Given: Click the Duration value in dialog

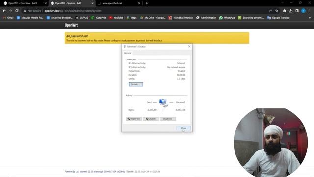Looking at the screenshot, I should tap(181, 75).
